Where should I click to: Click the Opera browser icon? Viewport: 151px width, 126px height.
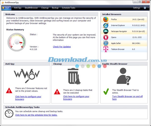106,37
